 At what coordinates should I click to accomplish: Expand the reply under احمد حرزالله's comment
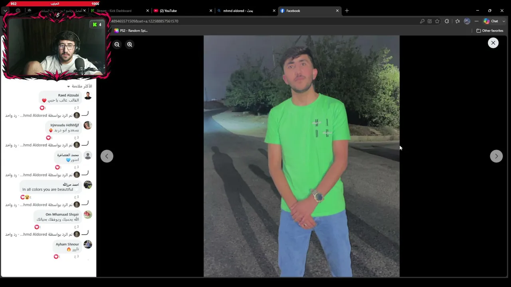point(42,205)
